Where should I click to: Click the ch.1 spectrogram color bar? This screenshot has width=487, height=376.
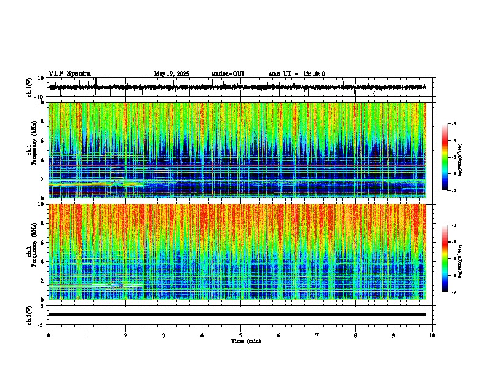click(x=445, y=157)
